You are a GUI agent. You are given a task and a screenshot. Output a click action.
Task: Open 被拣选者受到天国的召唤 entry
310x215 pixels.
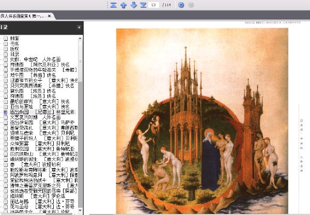43,191
